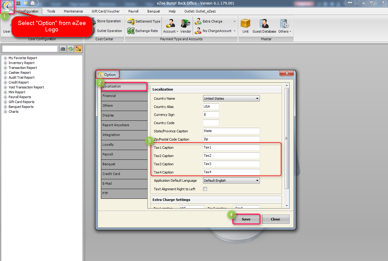Select the Others section in Option dialog
388x261 pixels.
[x=124, y=105]
